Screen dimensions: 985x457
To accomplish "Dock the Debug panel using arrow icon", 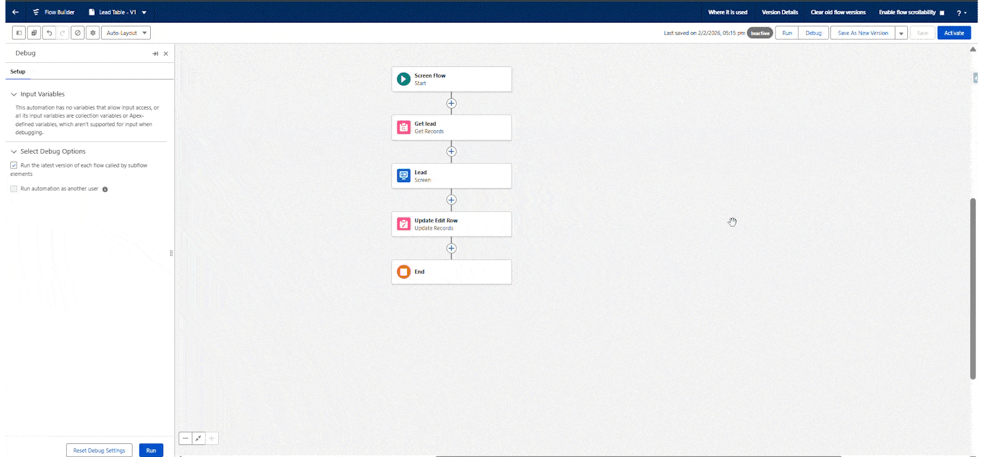I will (155, 54).
